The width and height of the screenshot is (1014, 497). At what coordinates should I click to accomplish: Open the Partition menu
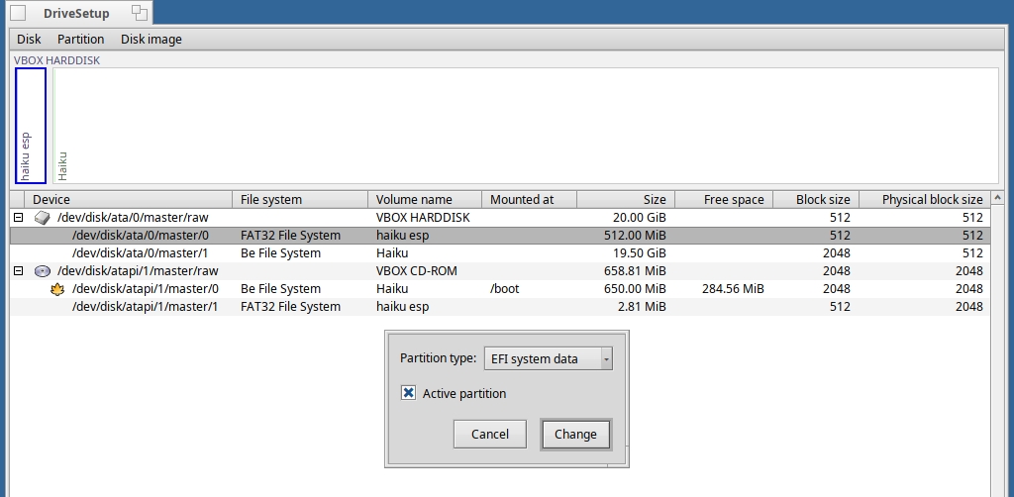point(80,40)
